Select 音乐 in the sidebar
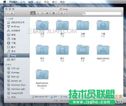Screen dimensions: 126x106 (x=17, y=51)
